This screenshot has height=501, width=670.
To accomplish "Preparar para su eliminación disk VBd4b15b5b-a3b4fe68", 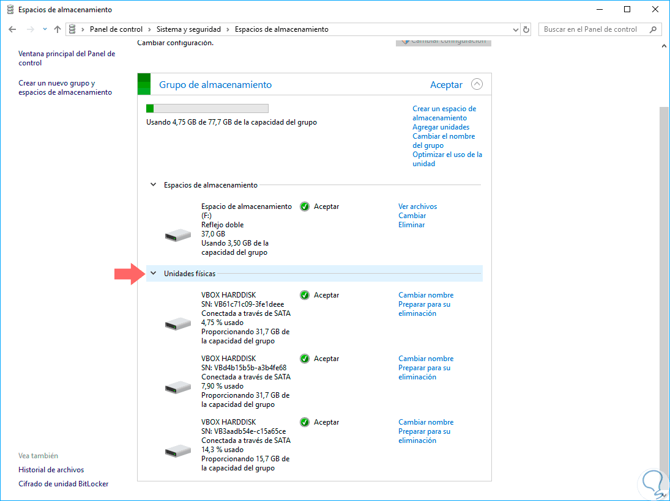I will click(x=424, y=373).
